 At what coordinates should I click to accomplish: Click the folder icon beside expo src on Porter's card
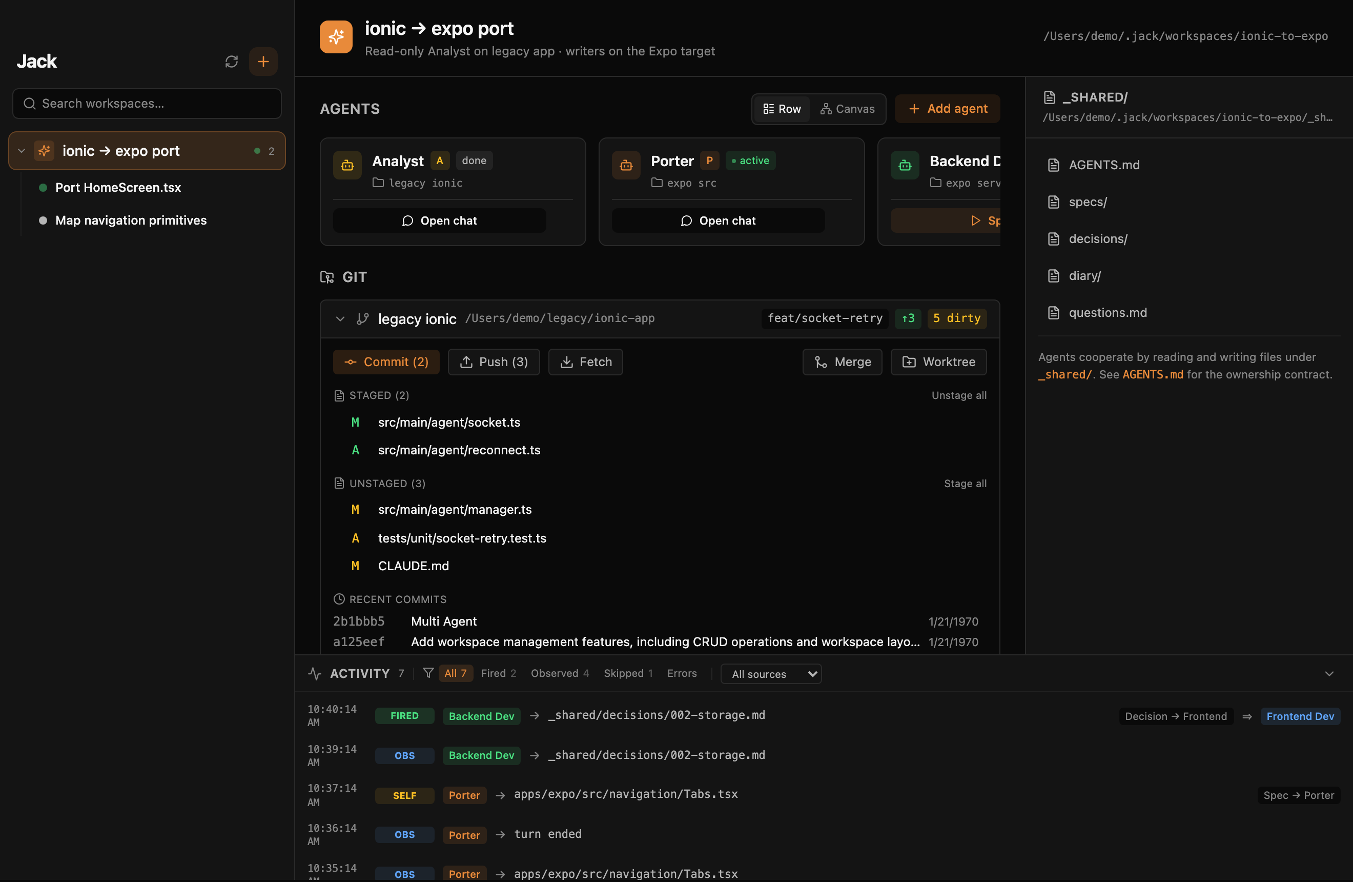pos(657,183)
